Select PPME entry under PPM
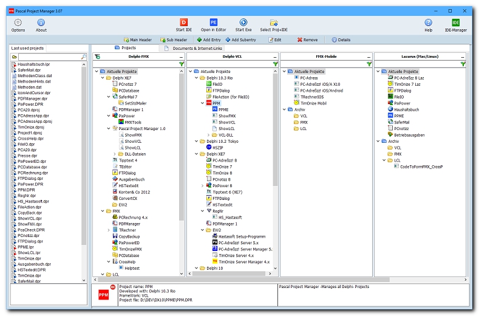This screenshot has height=316, width=479. tap(223, 109)
